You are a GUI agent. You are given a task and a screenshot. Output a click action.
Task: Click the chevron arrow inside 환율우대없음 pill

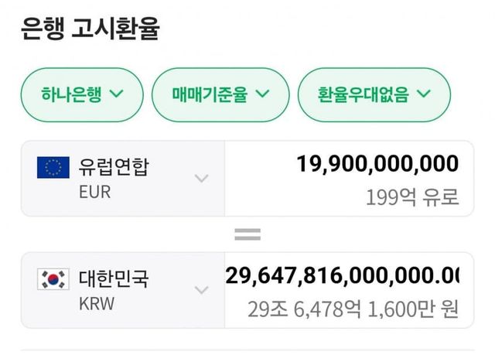coord(424,94)
